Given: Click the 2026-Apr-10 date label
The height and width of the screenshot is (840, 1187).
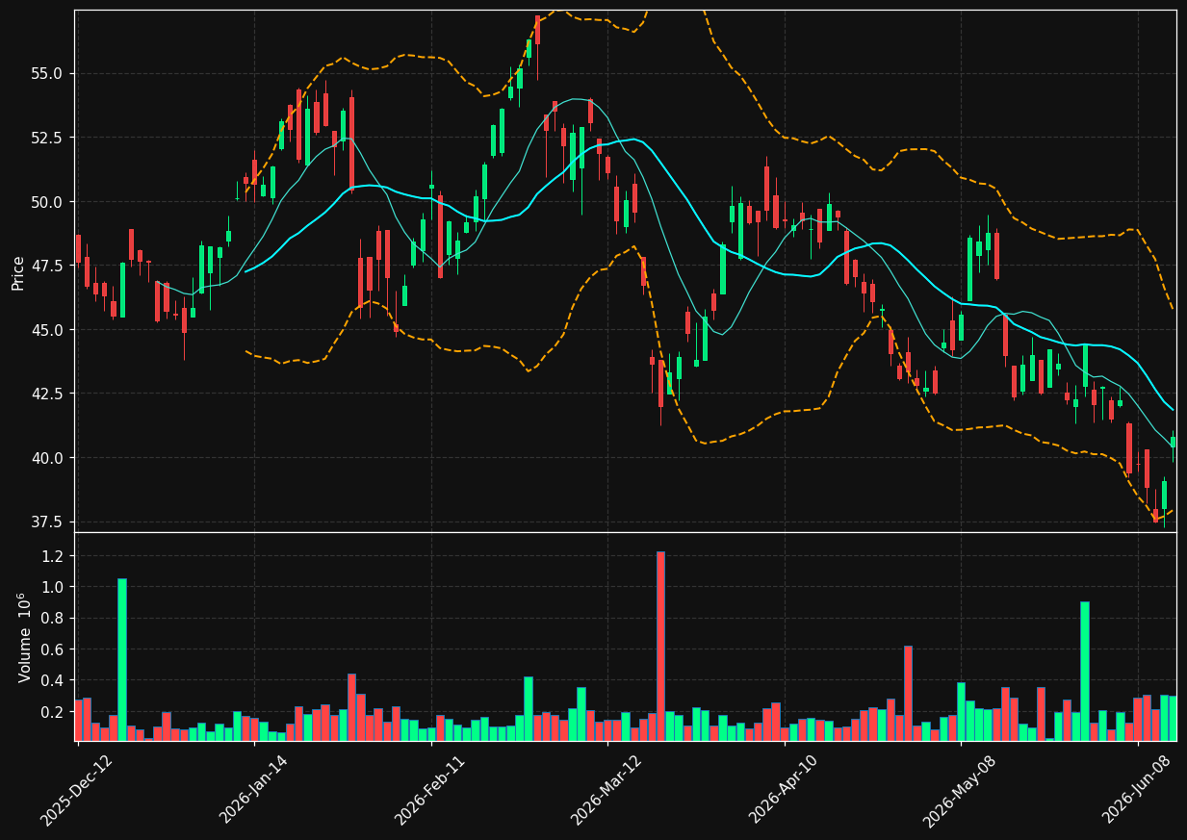Looking at the screenshot, I should pos(785,790).
